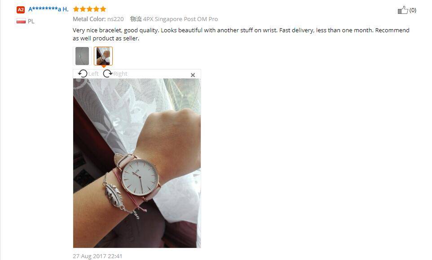Rotate the photo left using the counterclockwise arrow
Screen dimensions: 432x260
(x=83, y=74)
